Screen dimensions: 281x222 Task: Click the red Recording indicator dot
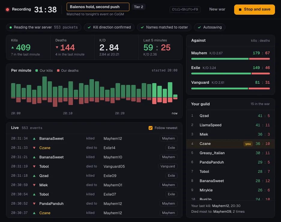pyautogui.click(x=8, y=10)
